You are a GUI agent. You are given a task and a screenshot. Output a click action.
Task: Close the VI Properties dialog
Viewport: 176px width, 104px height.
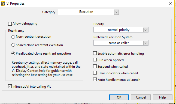pos(170,4)
